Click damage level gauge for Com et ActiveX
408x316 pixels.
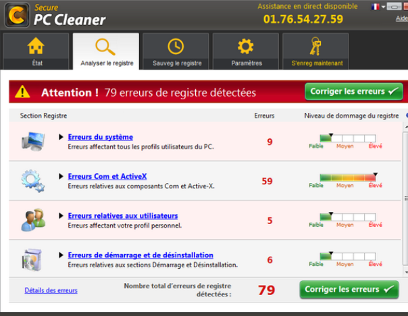(x=348, y=178)
